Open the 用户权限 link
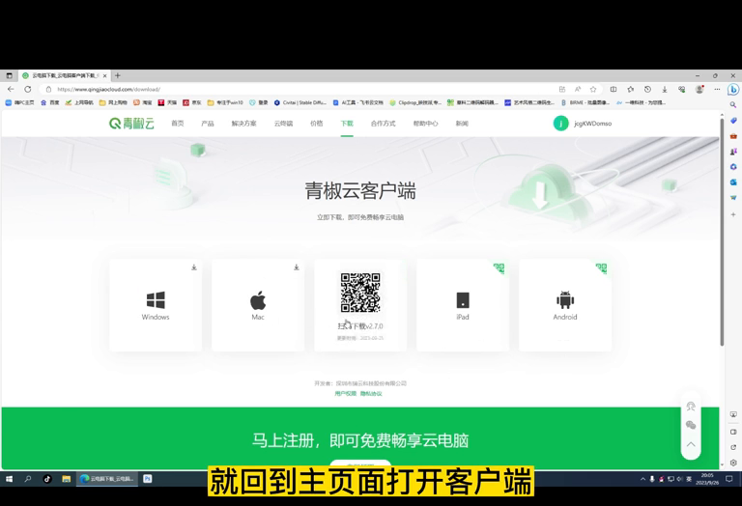742x506 pixels. tap(346, 393)
